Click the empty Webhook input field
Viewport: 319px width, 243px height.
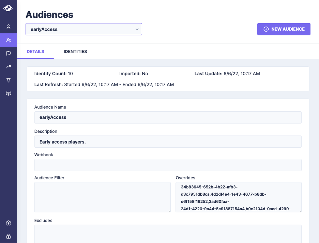click(168, 165)
